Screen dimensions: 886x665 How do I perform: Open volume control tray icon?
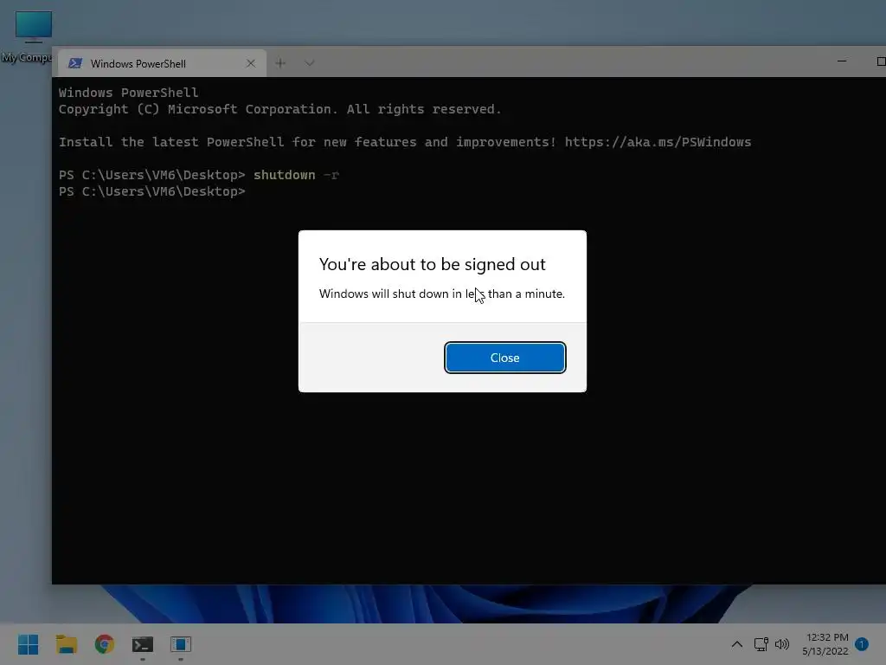pos(782,644)
